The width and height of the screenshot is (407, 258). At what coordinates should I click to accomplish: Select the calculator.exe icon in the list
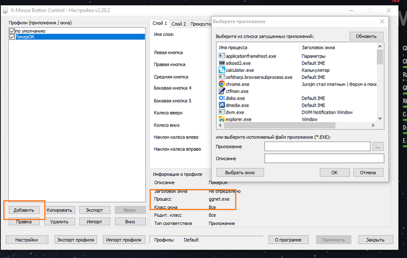[x=222, y=70]
